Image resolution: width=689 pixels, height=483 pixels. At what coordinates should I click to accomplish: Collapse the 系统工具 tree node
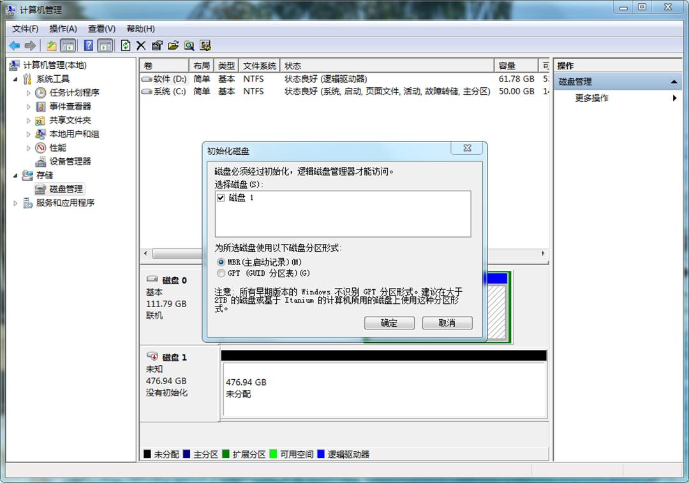(17, 79)
